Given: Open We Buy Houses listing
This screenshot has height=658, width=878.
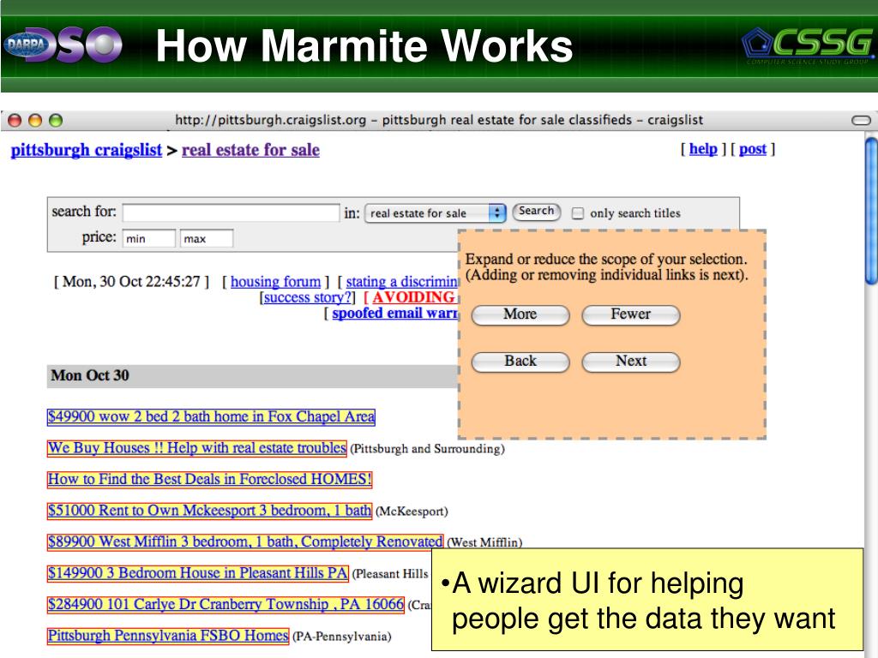Looking at the screenshot, I should point(197,448).
